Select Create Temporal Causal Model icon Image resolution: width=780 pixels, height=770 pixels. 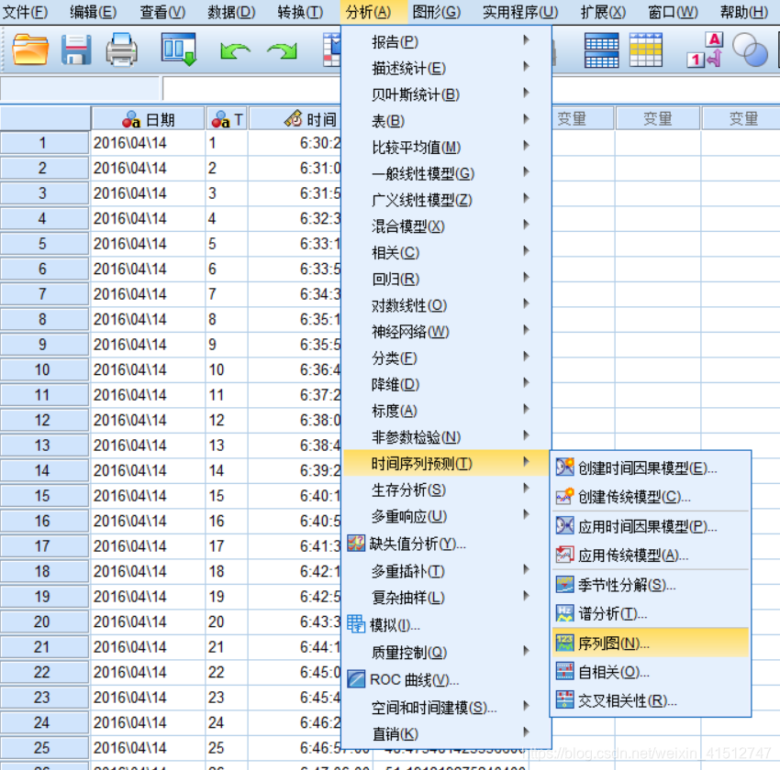point(564,467)
